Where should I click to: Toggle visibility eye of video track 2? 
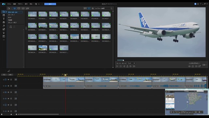coord(8,92)
